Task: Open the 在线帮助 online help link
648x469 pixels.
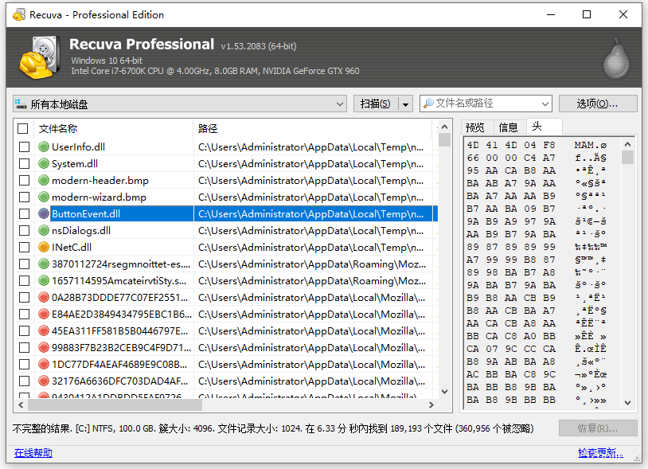Action: 33,453
